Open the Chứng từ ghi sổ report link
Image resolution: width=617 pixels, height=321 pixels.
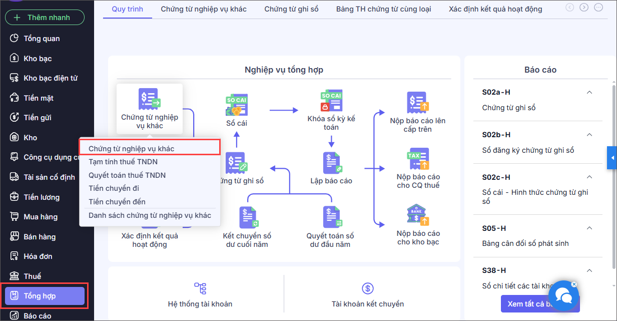[508, 108]
